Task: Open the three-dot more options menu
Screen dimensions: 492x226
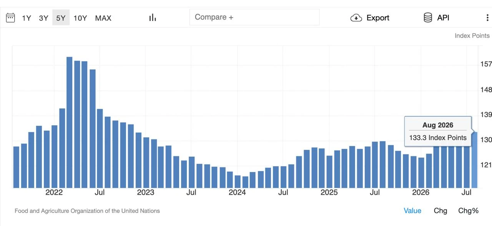Action: 487,18
